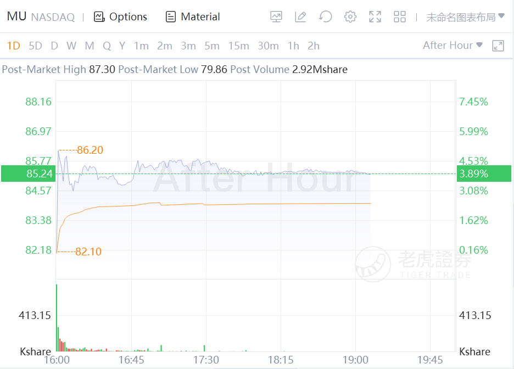Select the 2h interval tab
The height and width of the screenshot is (369, 514).
pos(314,46)
